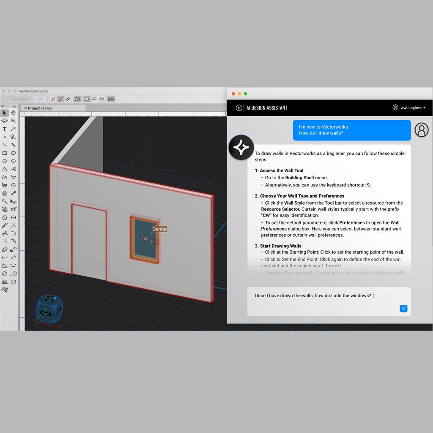Select the Pan hand tool
Viewport: 433px width, 433px height.
pyautogui.click(x=13, y=113)
